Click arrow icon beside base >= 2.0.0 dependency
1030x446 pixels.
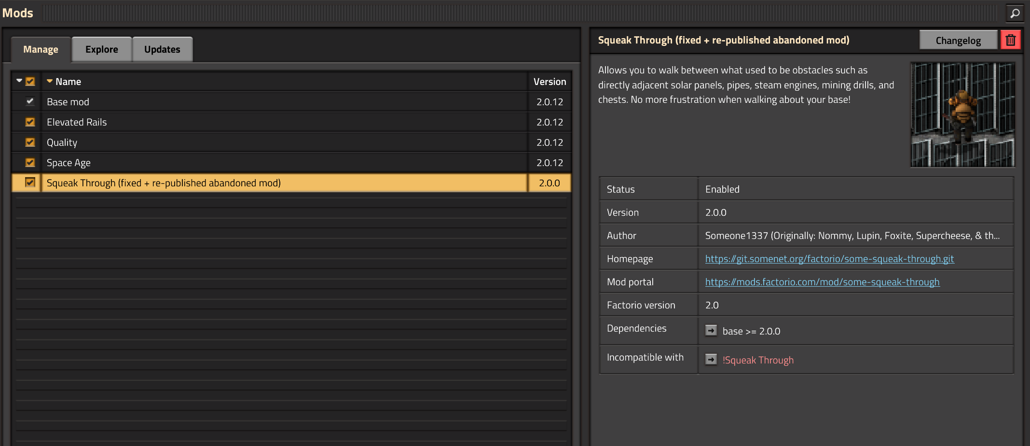pos(711,331)
